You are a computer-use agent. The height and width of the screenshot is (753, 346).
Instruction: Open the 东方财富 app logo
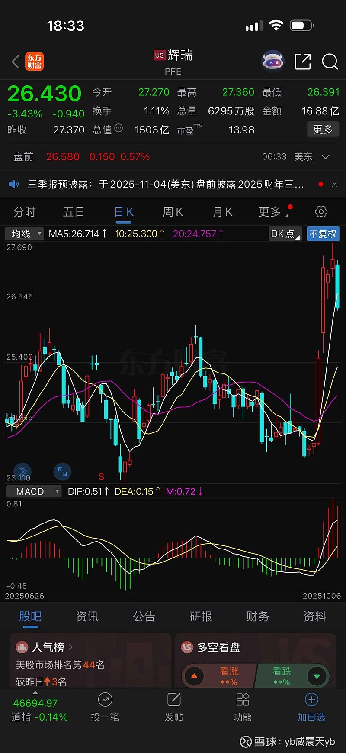[x=35, y=62]
